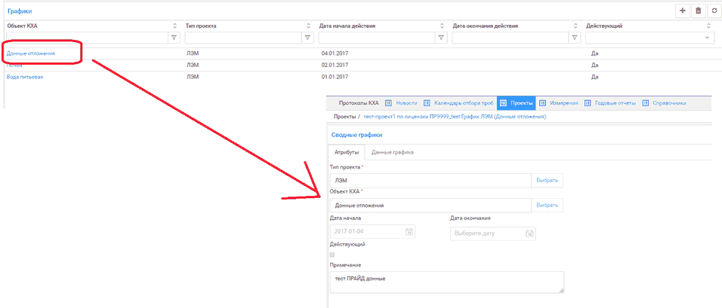Click Выбрать button next to Объект КХА

(548, 205)
